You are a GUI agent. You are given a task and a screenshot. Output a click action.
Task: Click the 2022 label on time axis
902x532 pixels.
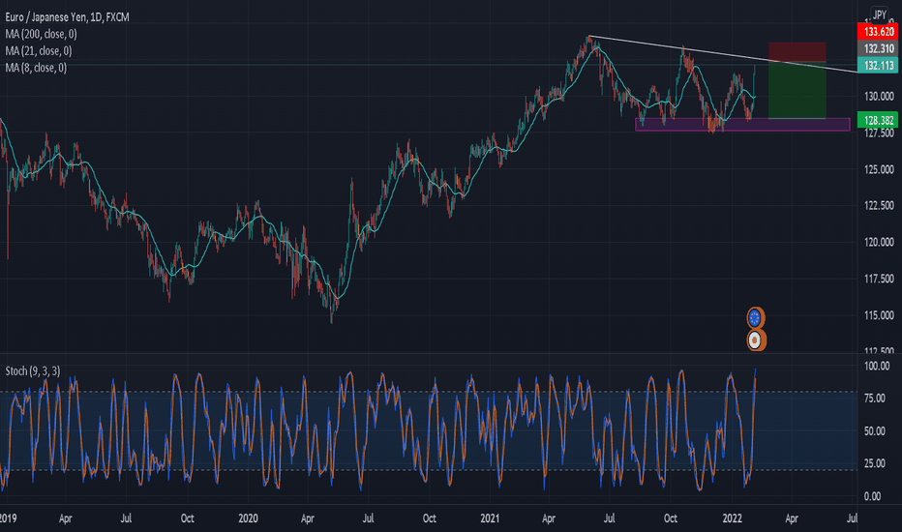[x=733, y=518]
